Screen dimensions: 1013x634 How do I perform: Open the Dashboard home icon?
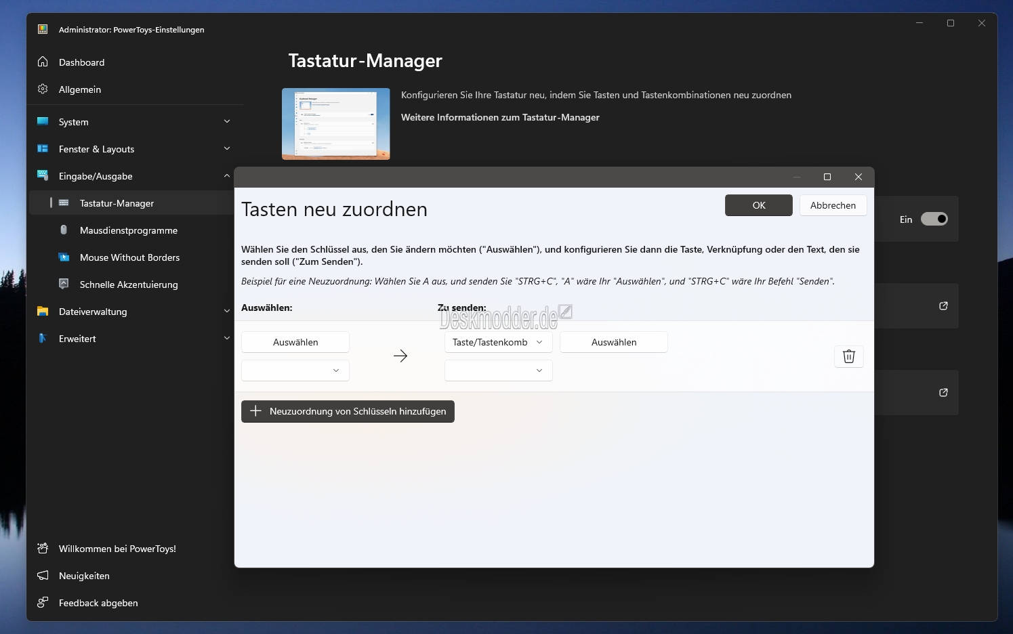click(43, 62)
